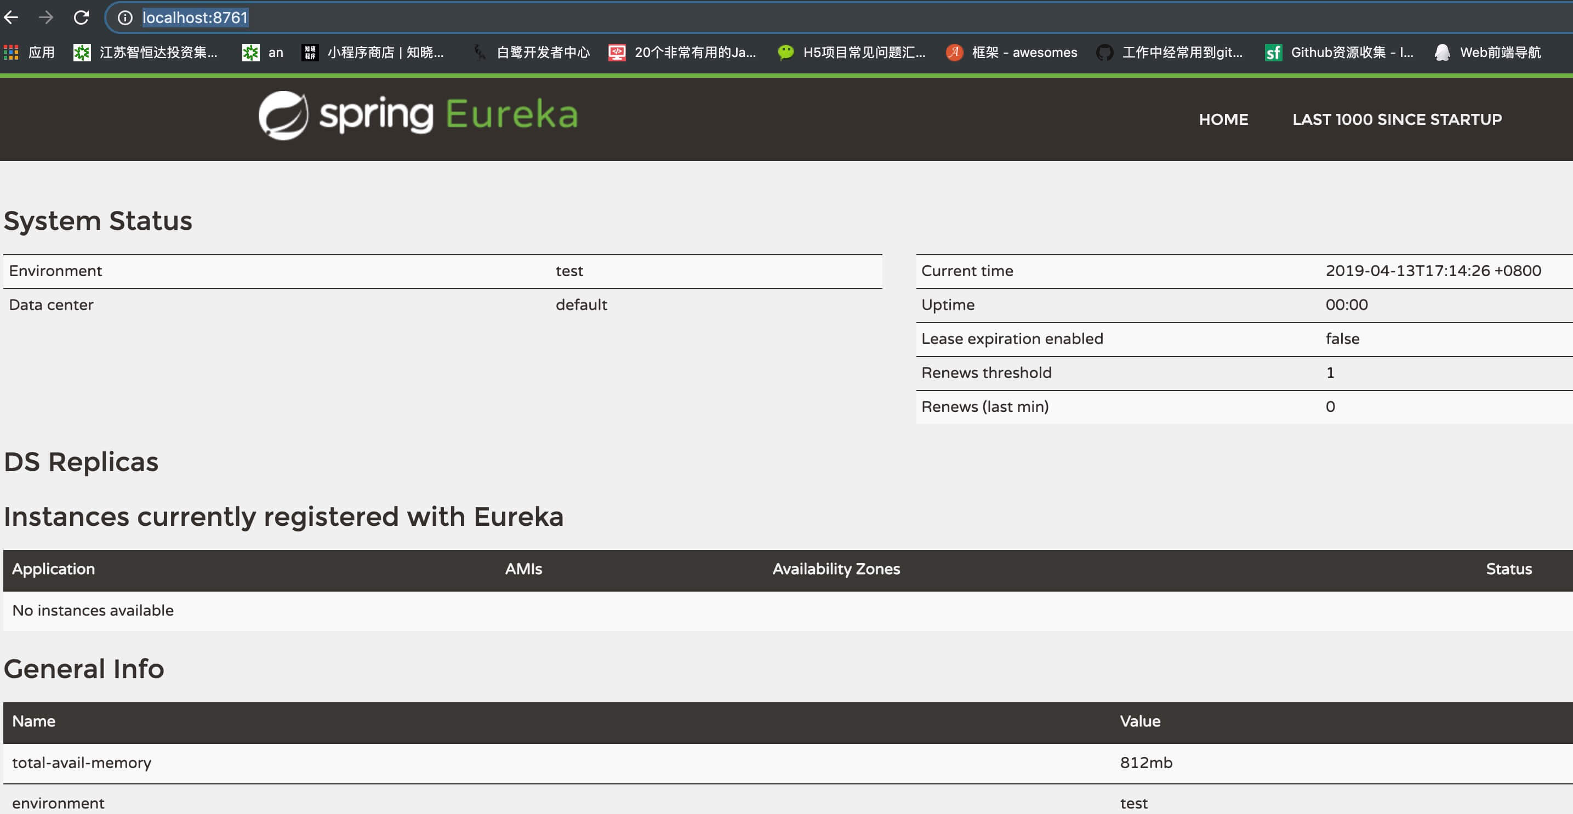Viewport: 1573px width, 814px height.
Task: Open the 白鹭开发者中心 bookmark
Action: (x=531, y=53)
